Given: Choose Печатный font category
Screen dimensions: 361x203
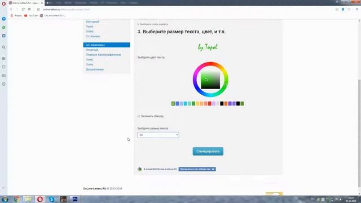Looking at the screenshot, I should tap(92, 50).
